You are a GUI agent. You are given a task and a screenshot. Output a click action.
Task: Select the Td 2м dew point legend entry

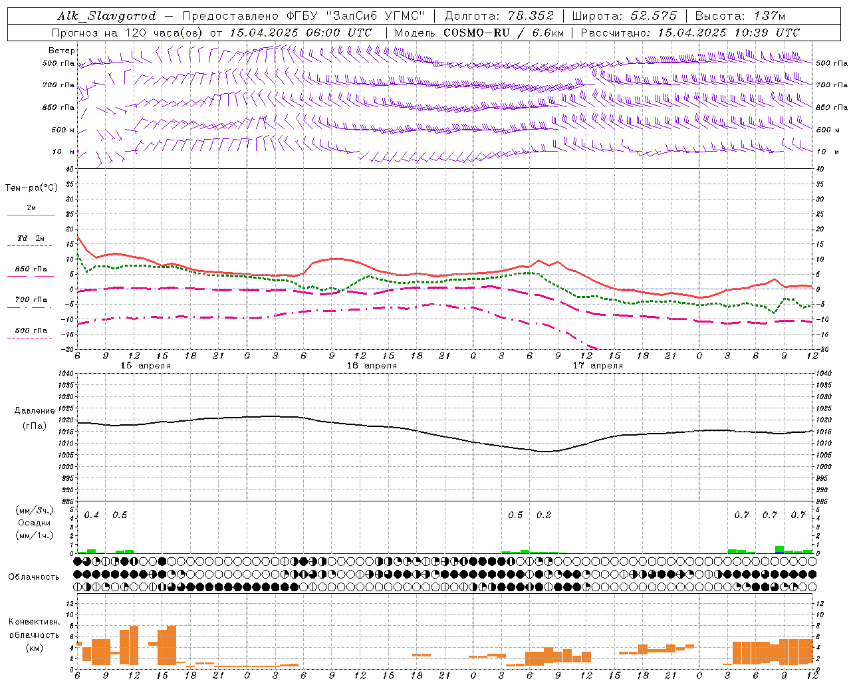31,238
